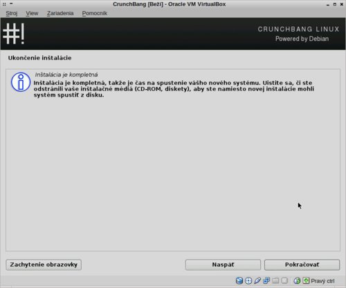Click the Pravý ctrl host key label
This screenshot has height=288, width=346.
(322, 281)
